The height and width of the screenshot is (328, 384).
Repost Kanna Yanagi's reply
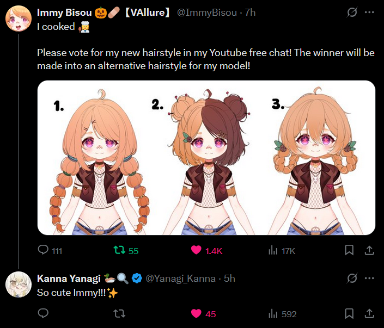(119, 313)
